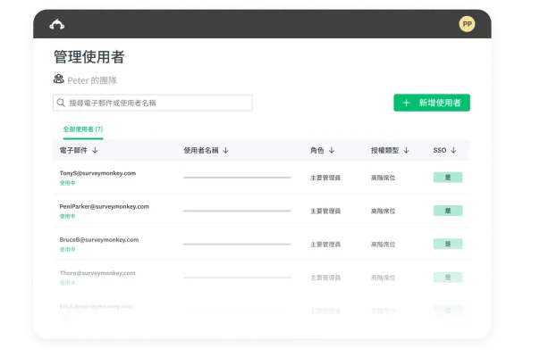Select PeniParker@surveymonkey.com email

[x=105, y=206]
